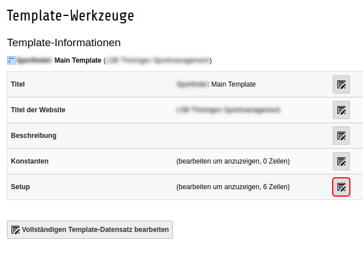
Task: Edit the Konstanten via its icon
Action: (x=341, y=161)
